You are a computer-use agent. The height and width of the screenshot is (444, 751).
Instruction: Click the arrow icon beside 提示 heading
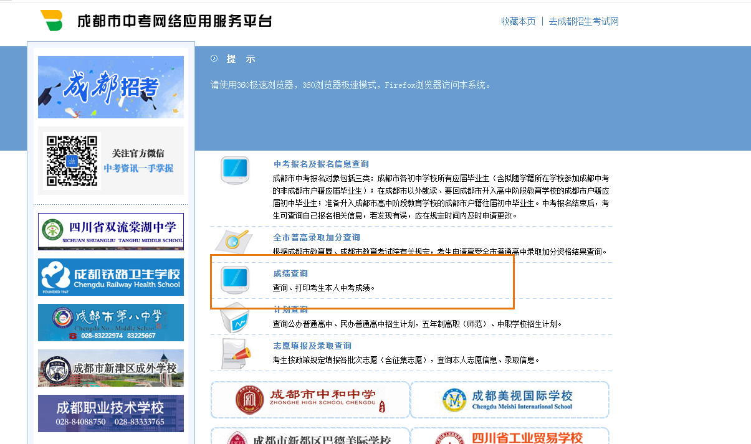pos(214,59)
